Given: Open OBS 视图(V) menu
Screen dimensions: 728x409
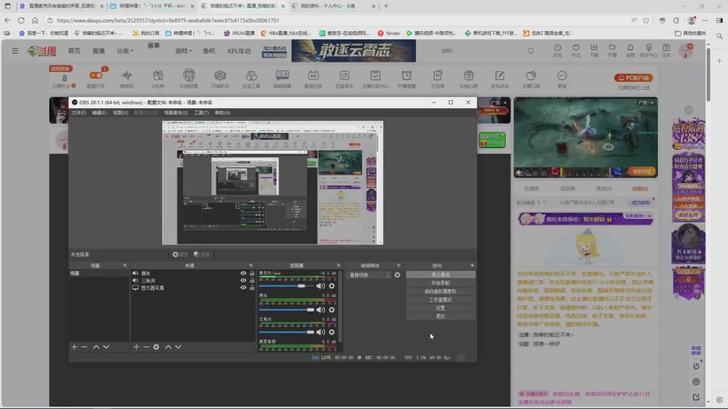Looking at the screenshot, I should point(120,113).
